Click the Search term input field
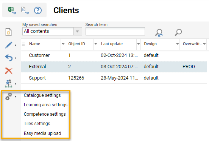Viewport: 209px width, 141px height. (115, 31)
